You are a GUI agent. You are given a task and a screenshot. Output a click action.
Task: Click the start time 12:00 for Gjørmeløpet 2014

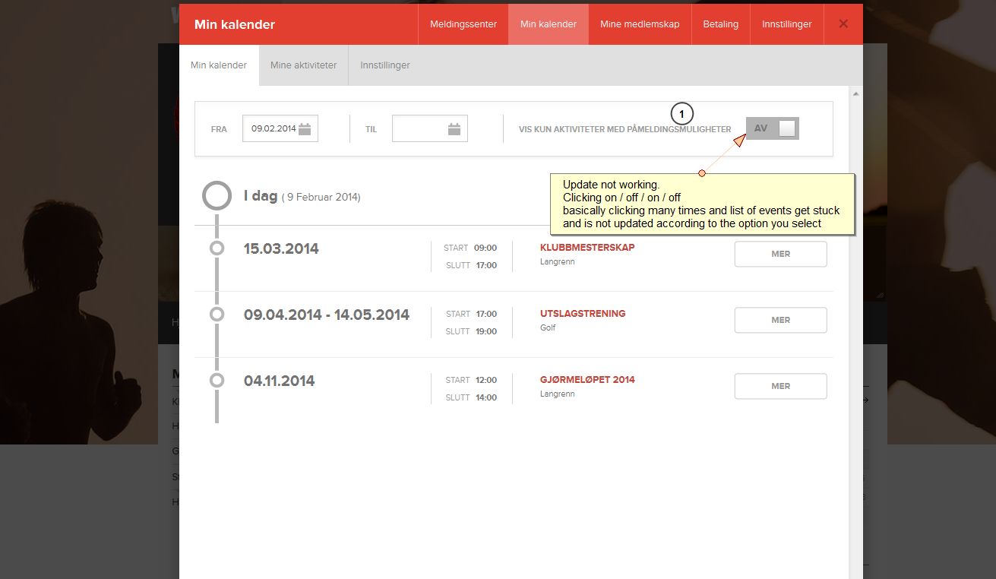[x=485, y=381]
